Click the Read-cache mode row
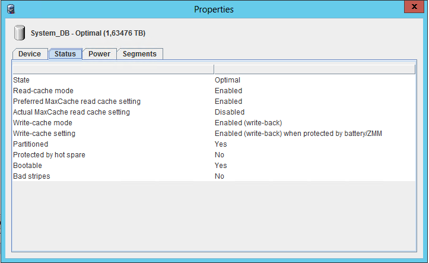This screenshot has width=429, height=263. point(43,91)
